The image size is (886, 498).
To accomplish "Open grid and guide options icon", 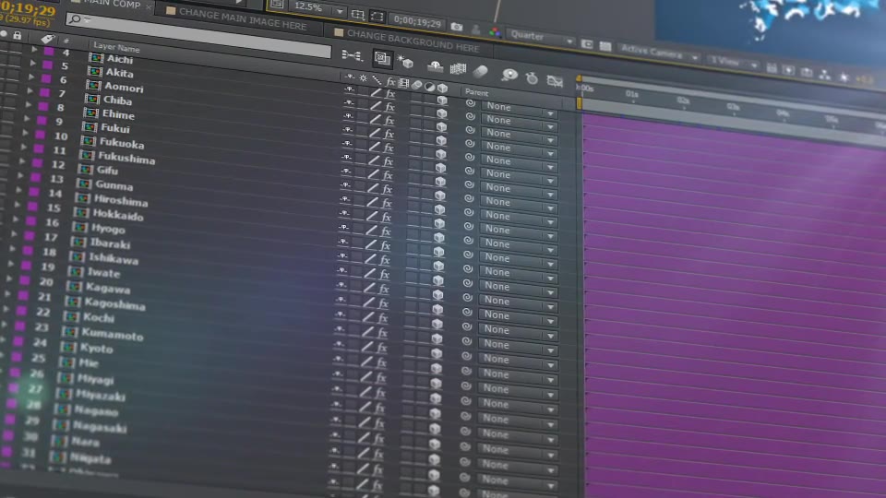I will (358, 14).
